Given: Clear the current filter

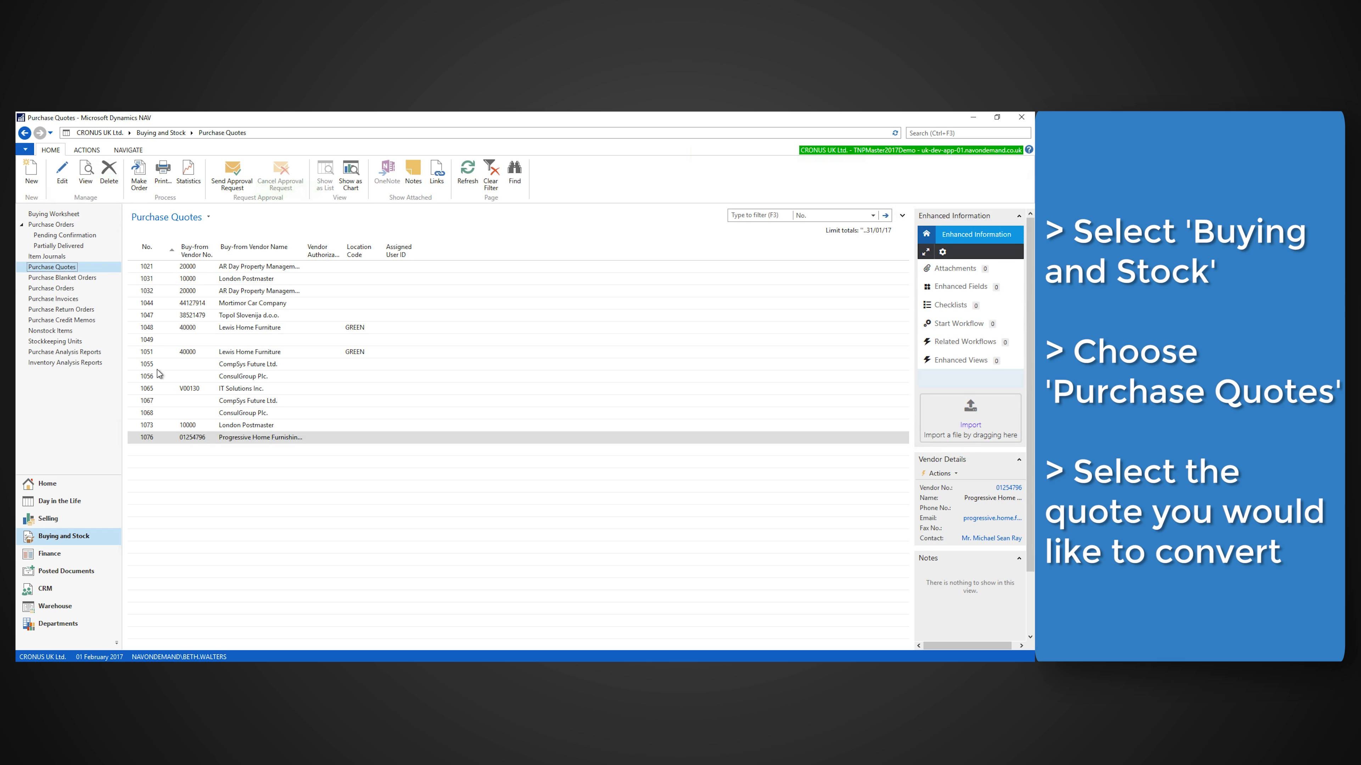Looking at the screenshot, I should click(490, 174).
